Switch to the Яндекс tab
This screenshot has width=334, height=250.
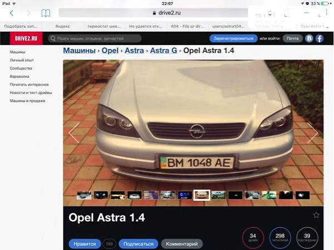tap(62, 26)
